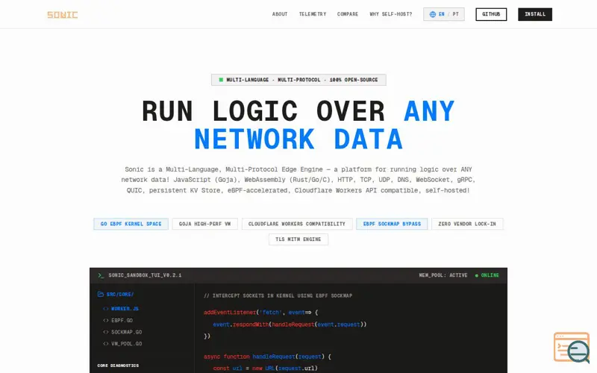Click the NETWORK DATA heading

298,139
